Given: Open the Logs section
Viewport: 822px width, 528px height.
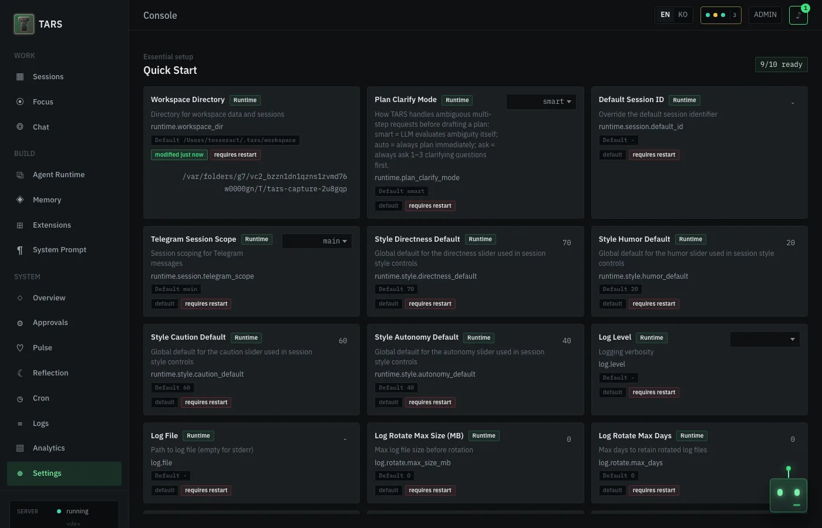Looking at the screenshot, I should tap(64, 424).
